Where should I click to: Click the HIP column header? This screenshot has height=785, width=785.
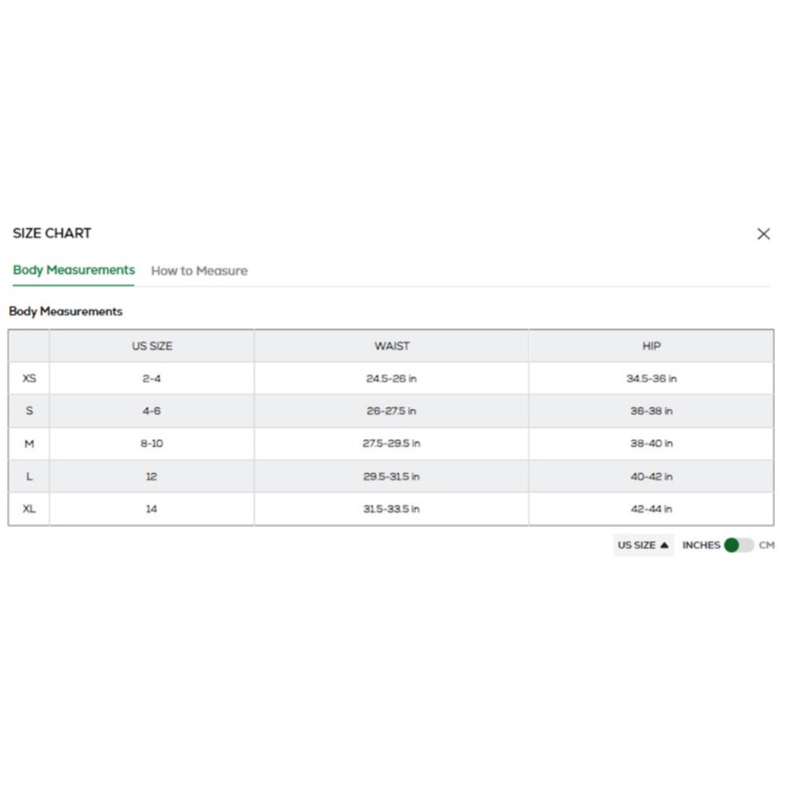coord(651,345)
